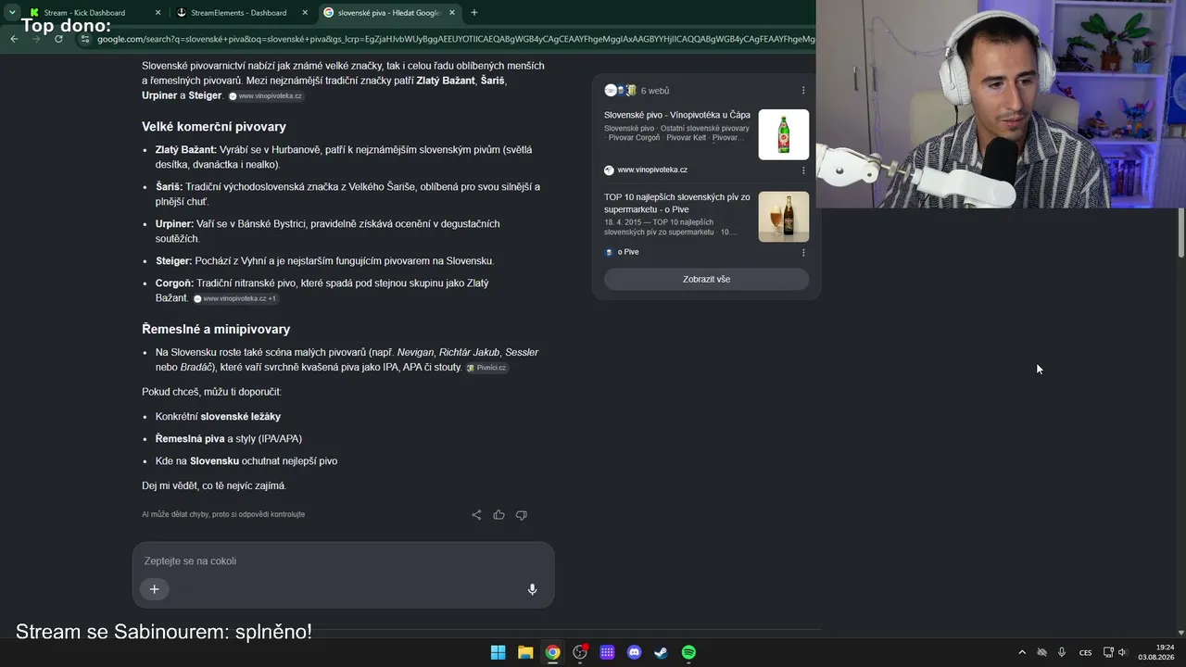The width and height of the screenshot is (1186, 667).
Task: Open the clock and date showing 19:24
Action: click(x=1156, y=652)
